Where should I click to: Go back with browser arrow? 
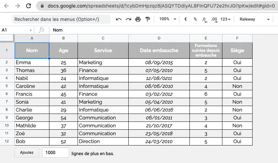pos(7,6)
